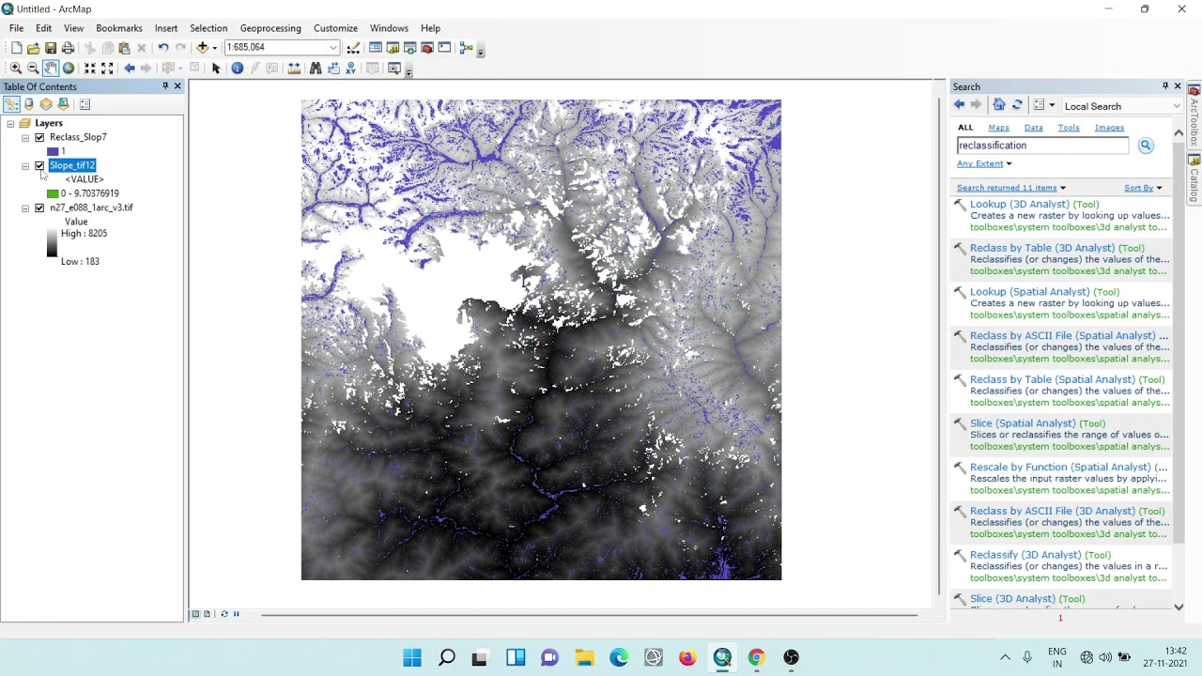Screen dimensions: 1202x676
Task: Open the Bookmarks menu
Action: (x=119, y=28)
